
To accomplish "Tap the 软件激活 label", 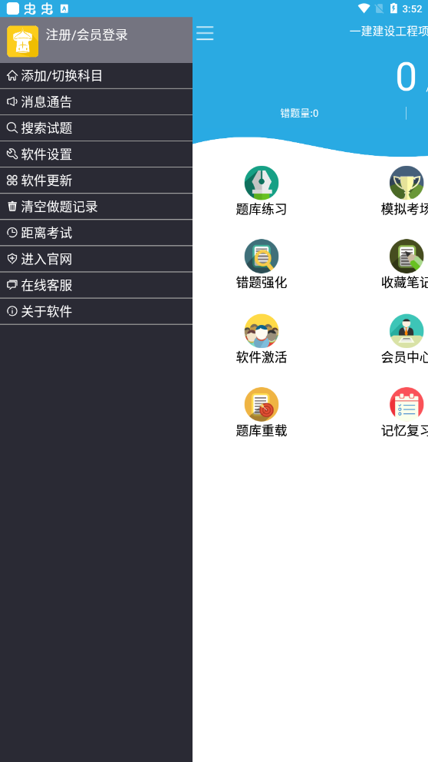I will 262,358.
